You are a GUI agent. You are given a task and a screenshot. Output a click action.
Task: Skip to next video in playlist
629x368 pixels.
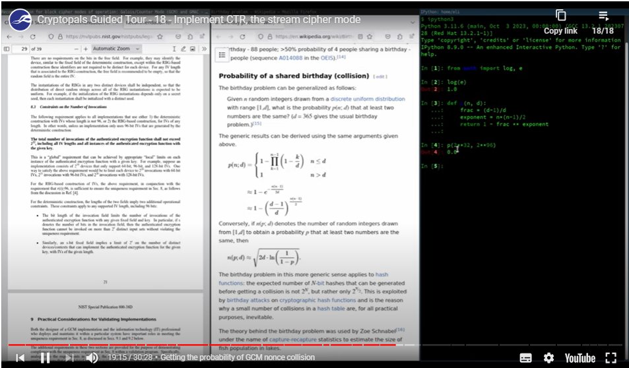tap(69, 357)
